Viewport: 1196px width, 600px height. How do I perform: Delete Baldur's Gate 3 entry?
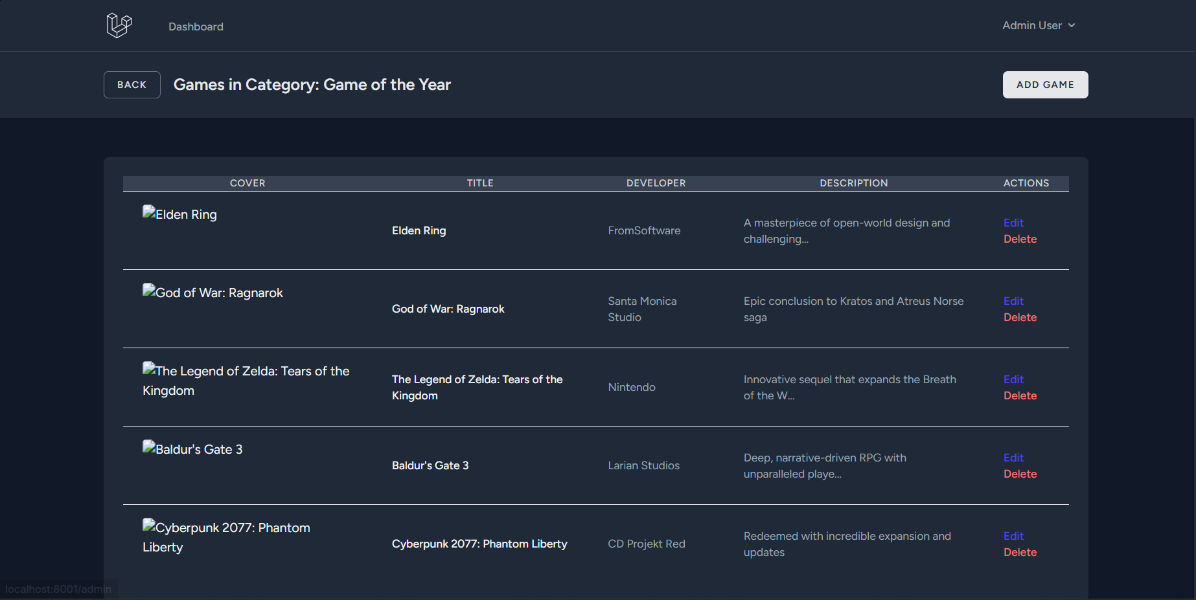pyautogui.click(x=1020, y=474)
